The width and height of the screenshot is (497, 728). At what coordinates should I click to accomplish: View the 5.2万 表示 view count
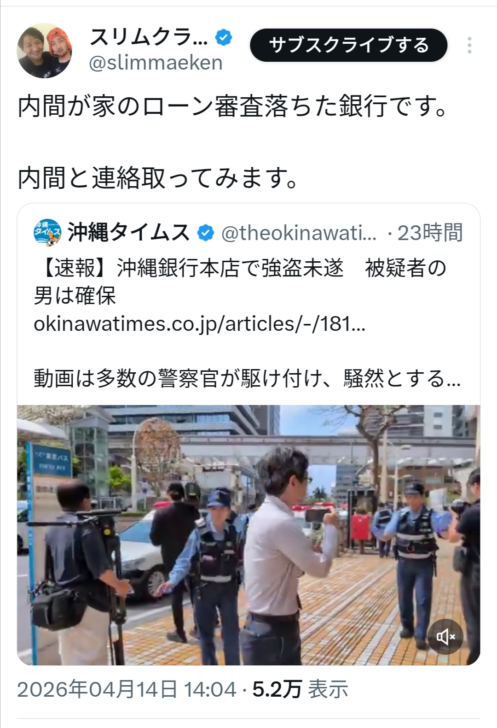pos(300,690)
